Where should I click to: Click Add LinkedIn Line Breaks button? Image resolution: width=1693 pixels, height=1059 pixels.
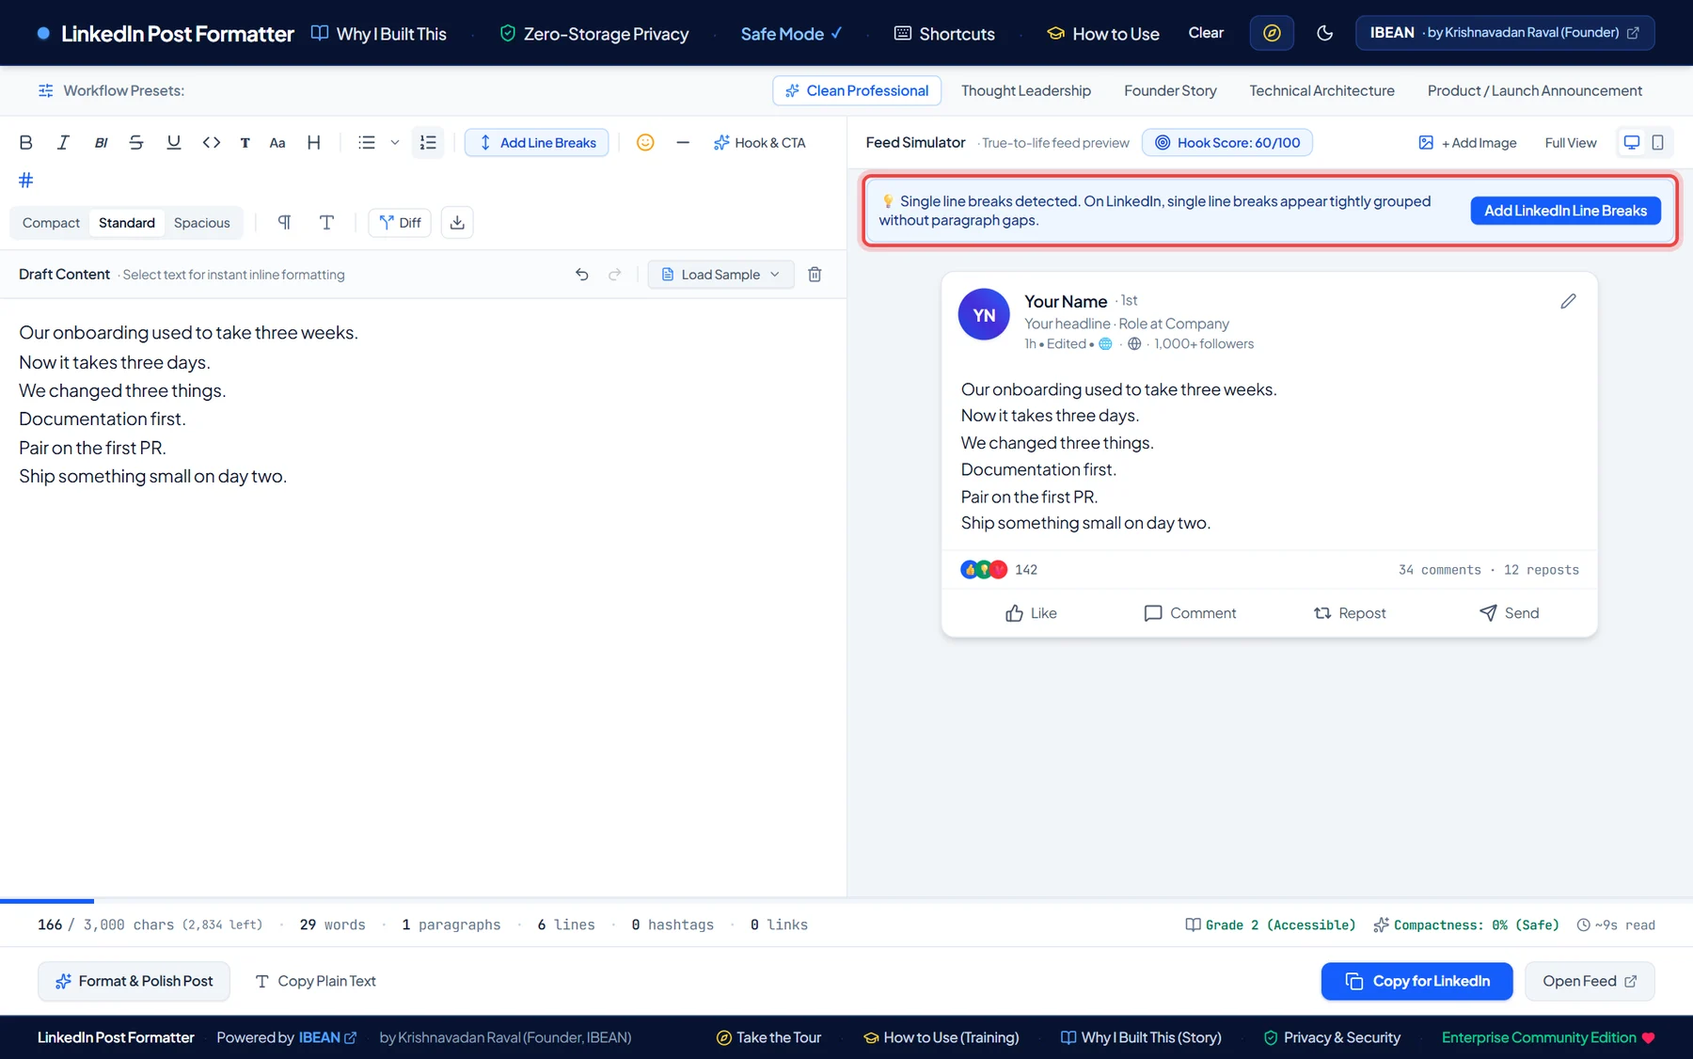tap(1565, 211)
